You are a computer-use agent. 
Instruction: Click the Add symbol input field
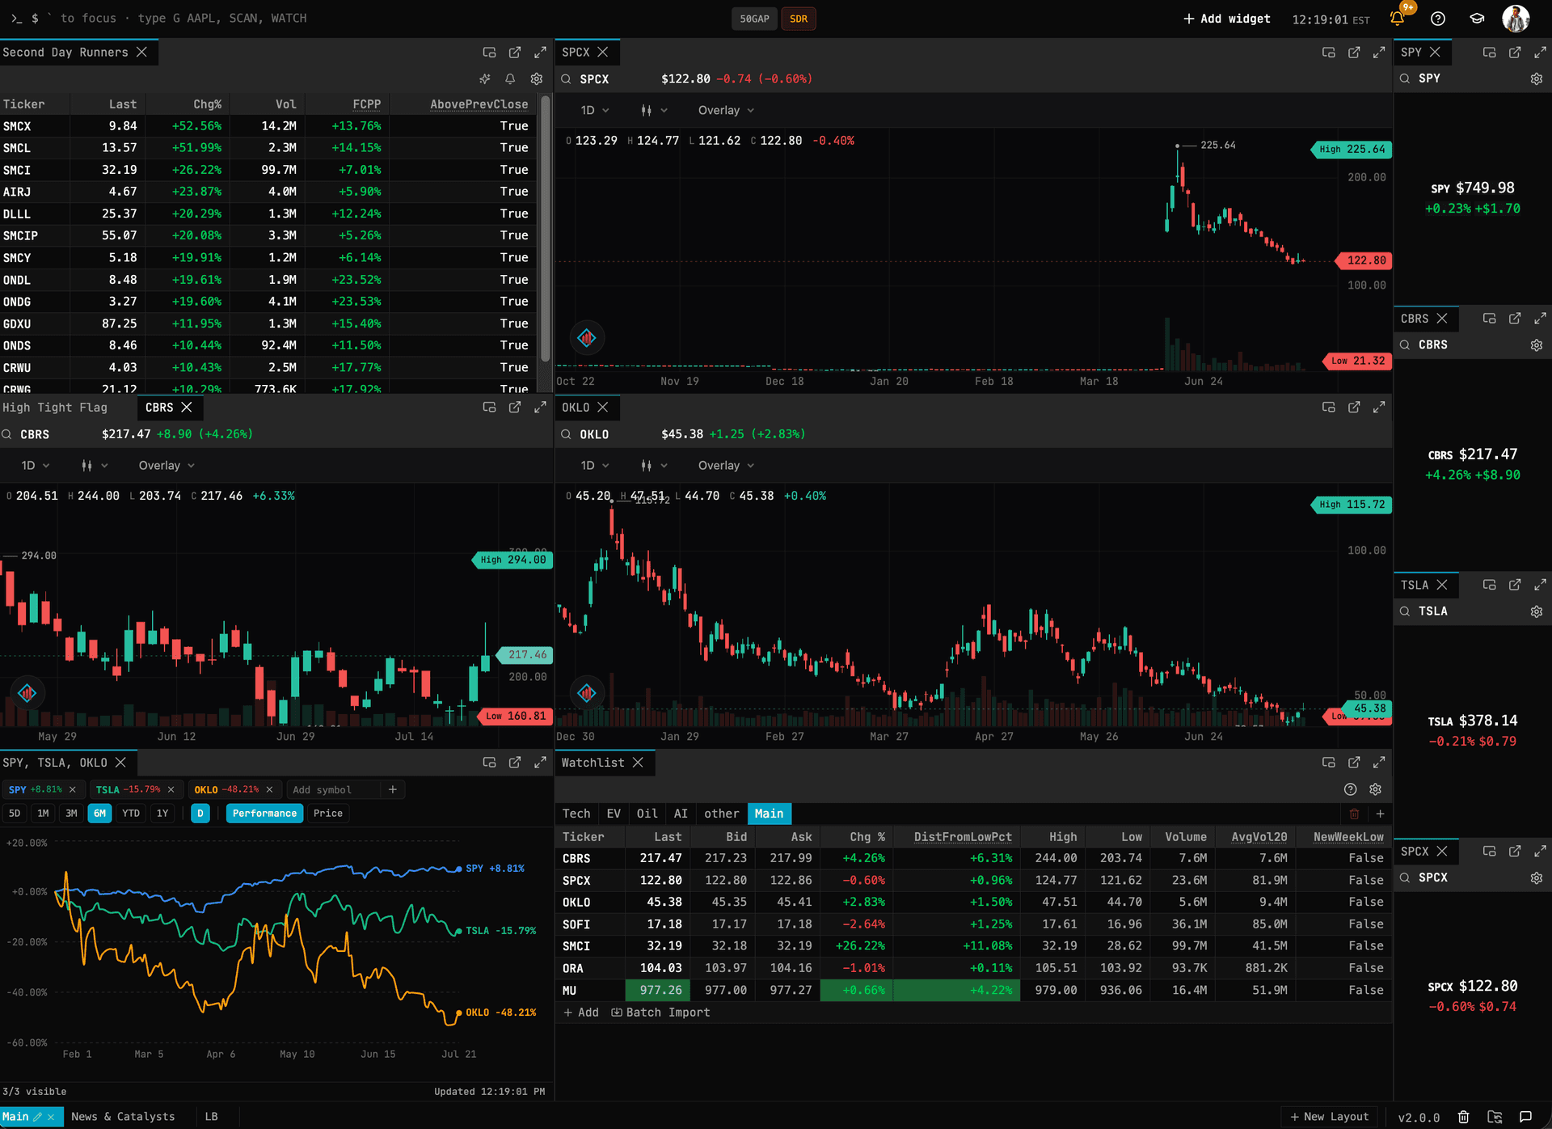click(334, 789)
